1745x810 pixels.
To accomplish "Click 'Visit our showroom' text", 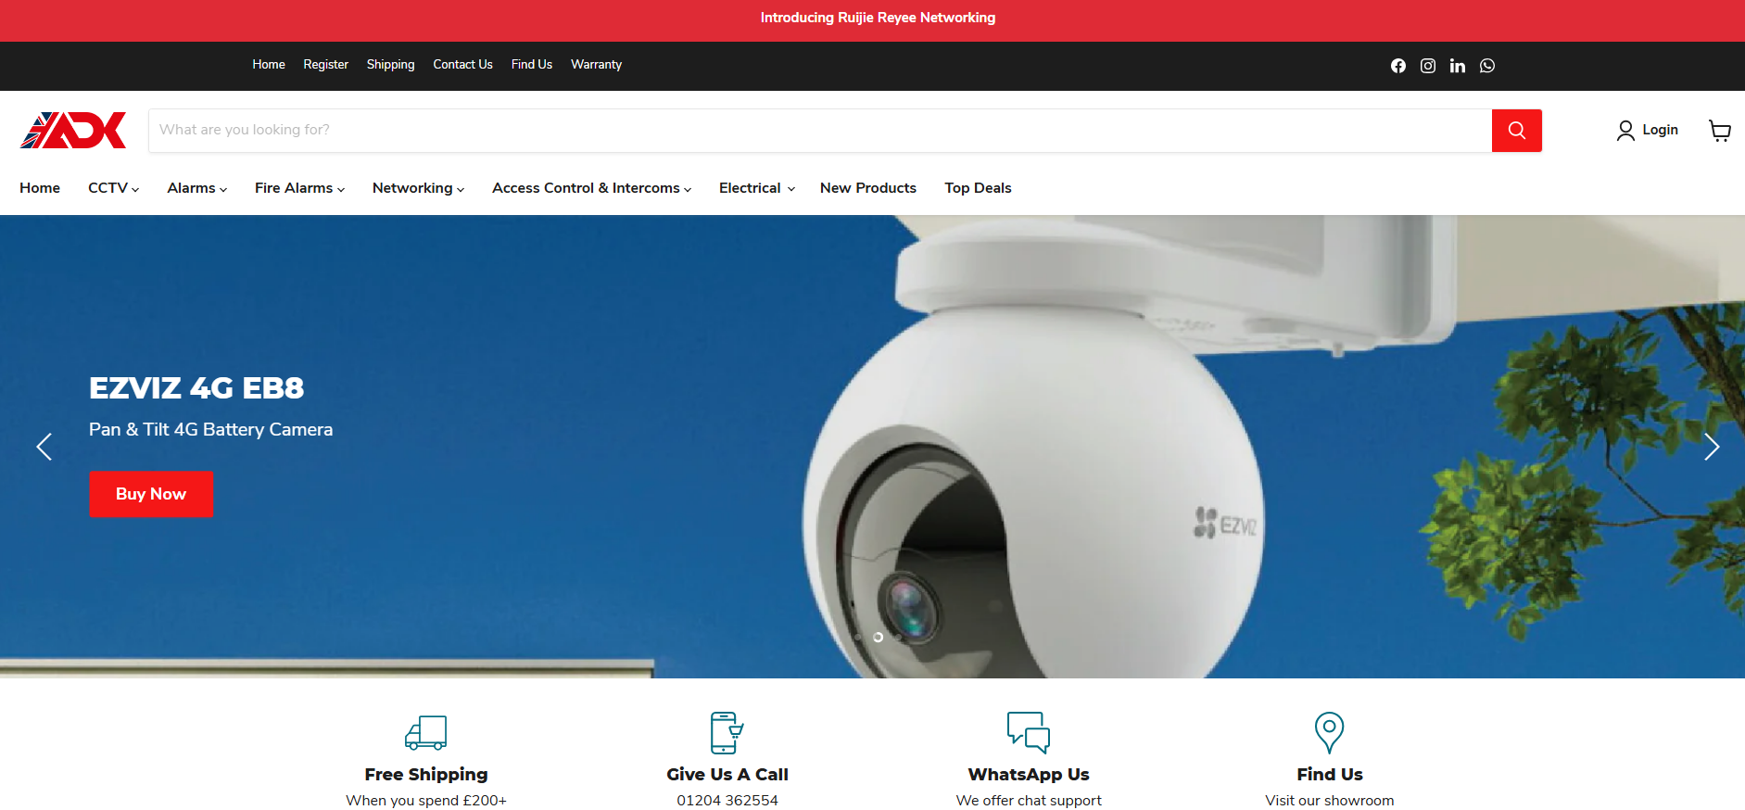I will click(1330, 801).
